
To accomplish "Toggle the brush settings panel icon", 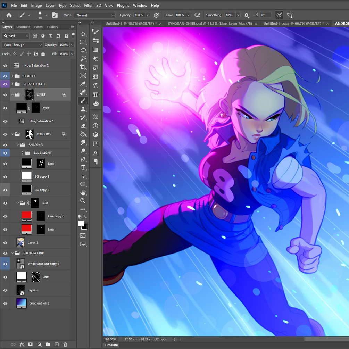I will click(55, 15).
